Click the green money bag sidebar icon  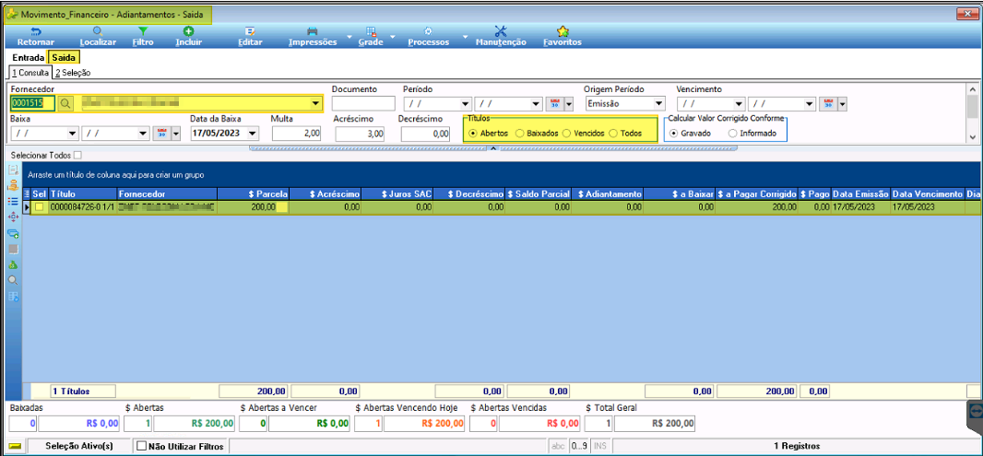pyautogui.click(x=13, y=264)
